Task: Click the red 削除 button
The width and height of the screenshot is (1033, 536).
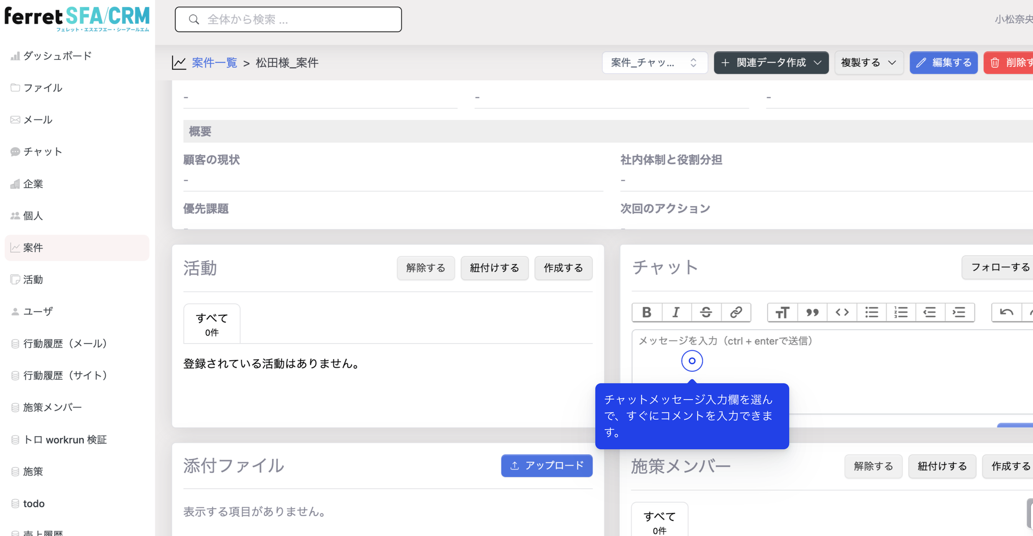Action: tap(1009, 63)
